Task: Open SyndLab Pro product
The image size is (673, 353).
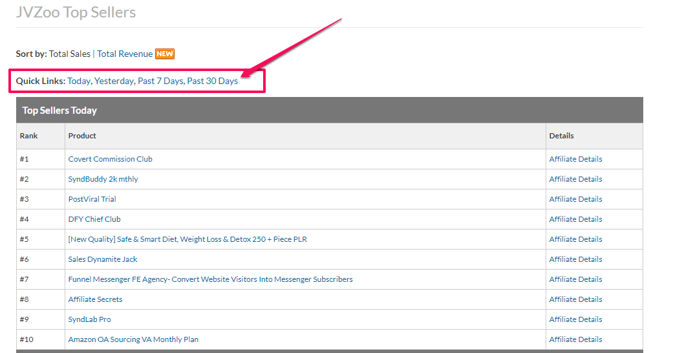Action: coord(89,319)
